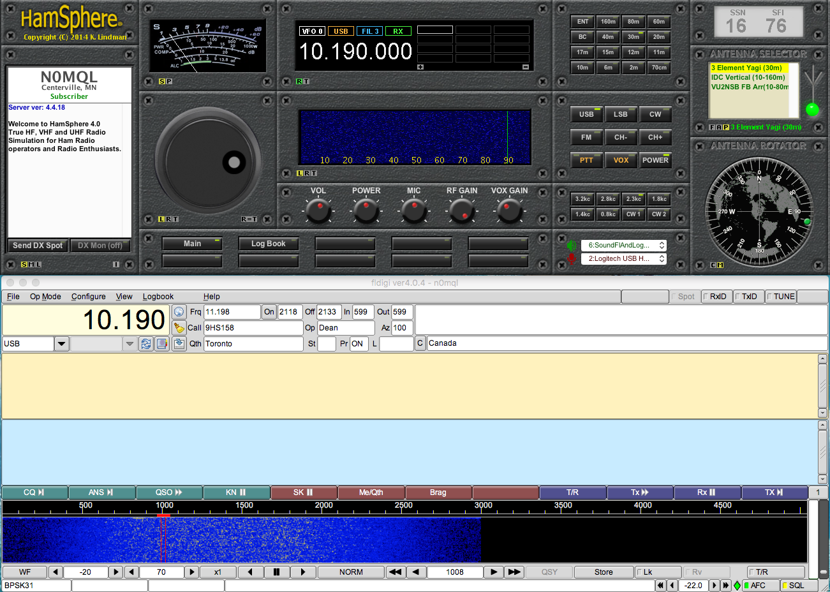
Task: Open the File menu in fldigi
Action: click(13, 297)
